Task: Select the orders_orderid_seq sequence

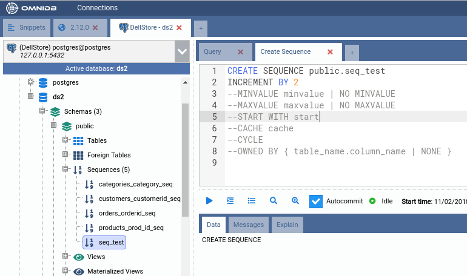Action: pos(127,213)
